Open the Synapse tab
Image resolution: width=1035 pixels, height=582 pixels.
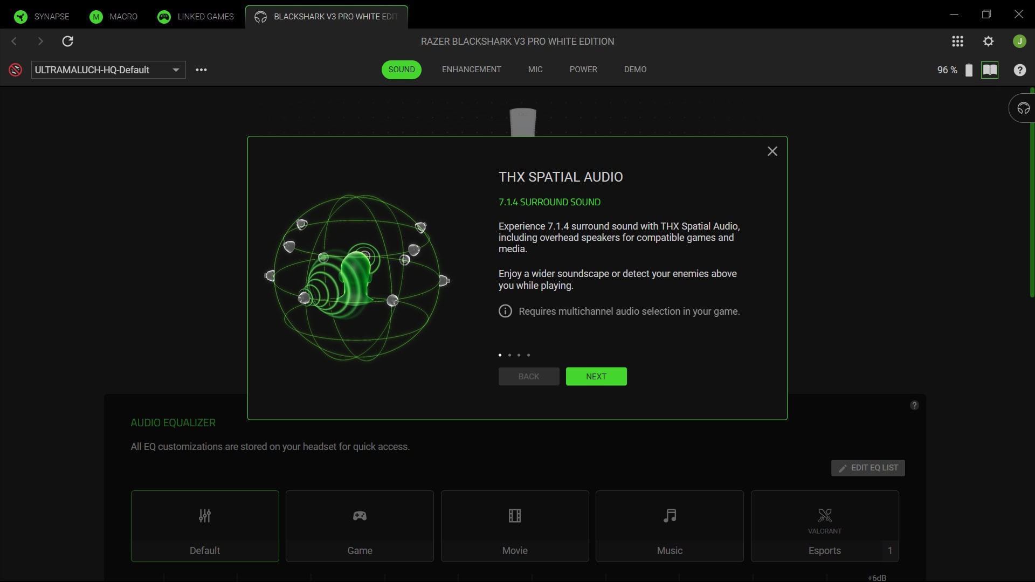[x=42, y=17]
